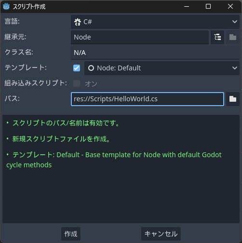This screenshot has width=242, height=243.
Task: Click the 継承元 Node text field
Action: coord(140,37)
